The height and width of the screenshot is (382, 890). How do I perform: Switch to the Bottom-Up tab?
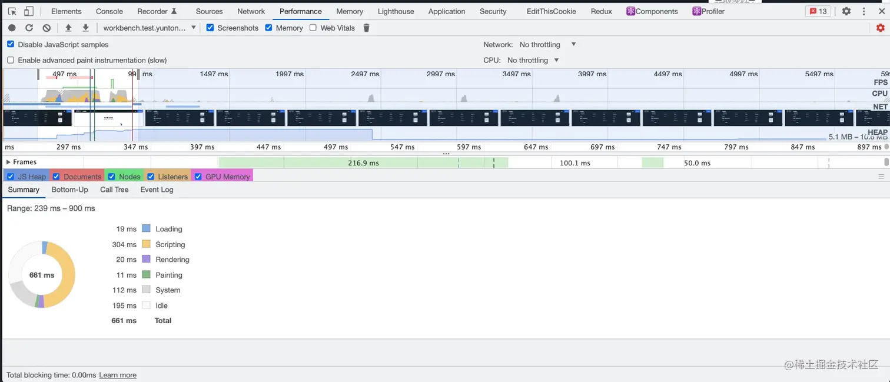69,190
